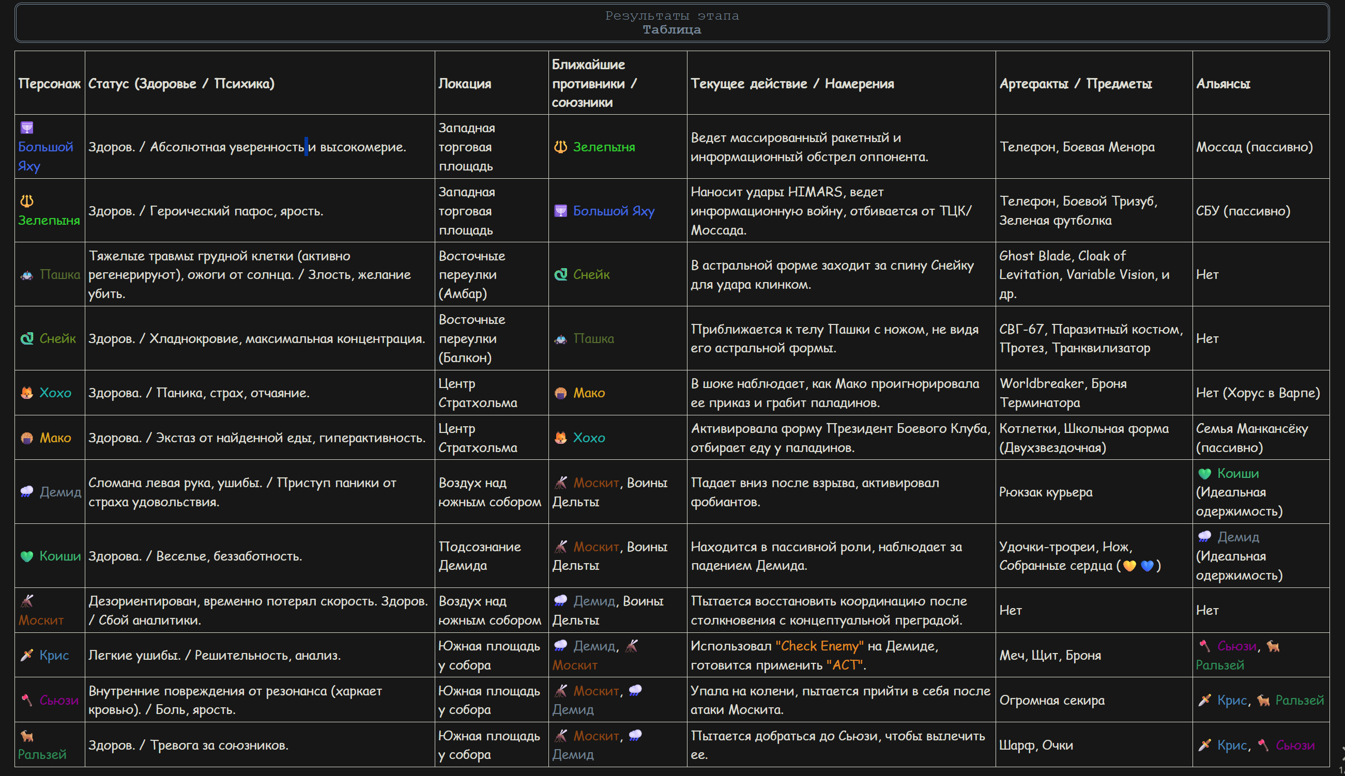
Task: Click the fox icon beside Хохо in first column
Action: pyautogui.click(x=27, y=393)
